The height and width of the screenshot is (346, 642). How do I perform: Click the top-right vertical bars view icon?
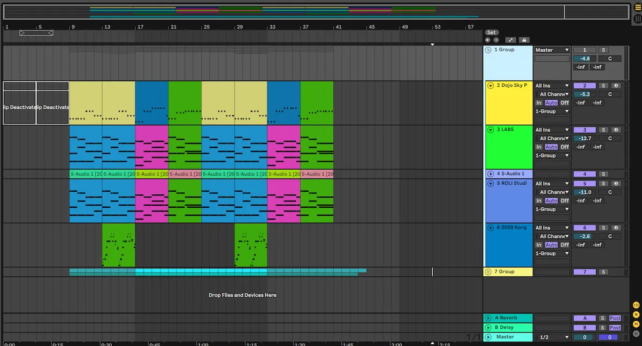coord(637,19)
